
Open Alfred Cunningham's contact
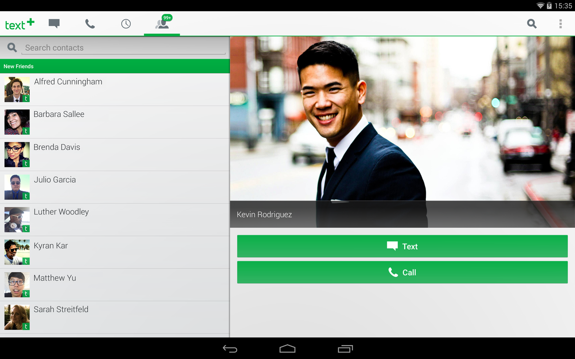tap(115, 90)
